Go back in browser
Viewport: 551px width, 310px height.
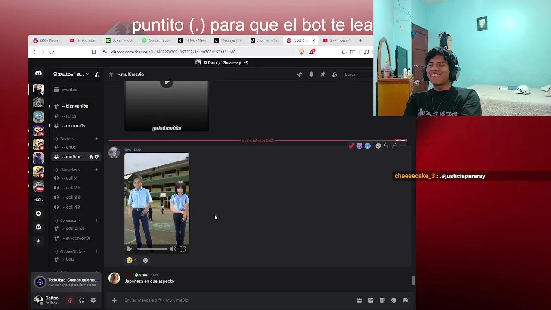34,52
